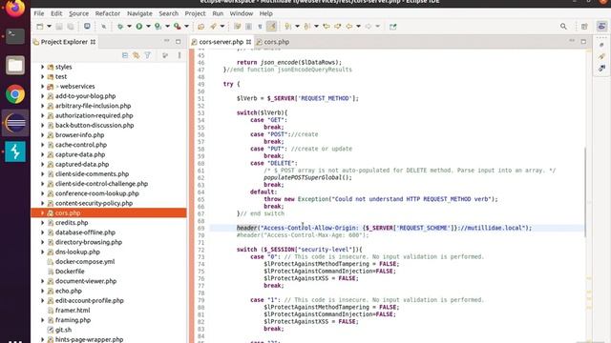Expand the add-to-your-blog.php node
Screen dimensions: 611x343
(42, 96)
